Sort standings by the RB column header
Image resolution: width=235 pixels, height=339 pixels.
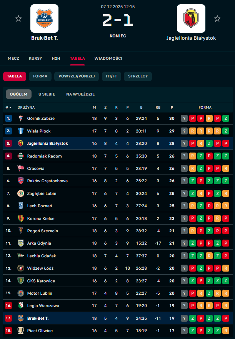pyautogui.click(x=158, y=107)
